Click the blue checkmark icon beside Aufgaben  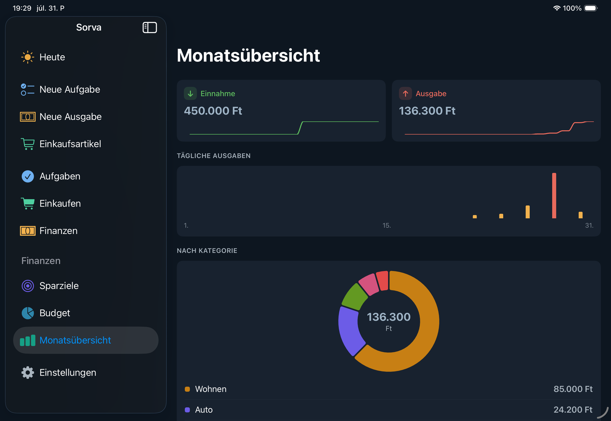(27, 176)
